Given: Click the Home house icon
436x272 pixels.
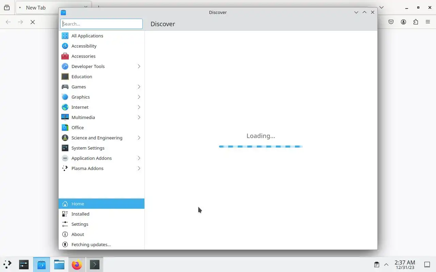Looking at the screenshot, I should 65,204.
